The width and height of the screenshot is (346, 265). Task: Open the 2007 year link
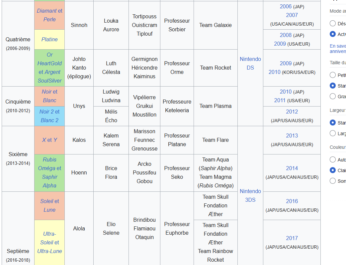(x=292, y=15)
